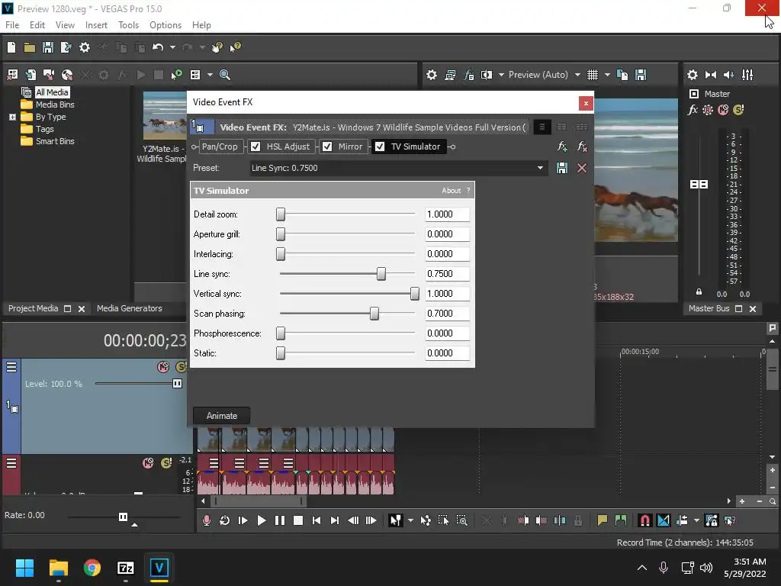Screen dimensions: 781x586
Task: Save the project with the floppy icon
Action: 48,47
